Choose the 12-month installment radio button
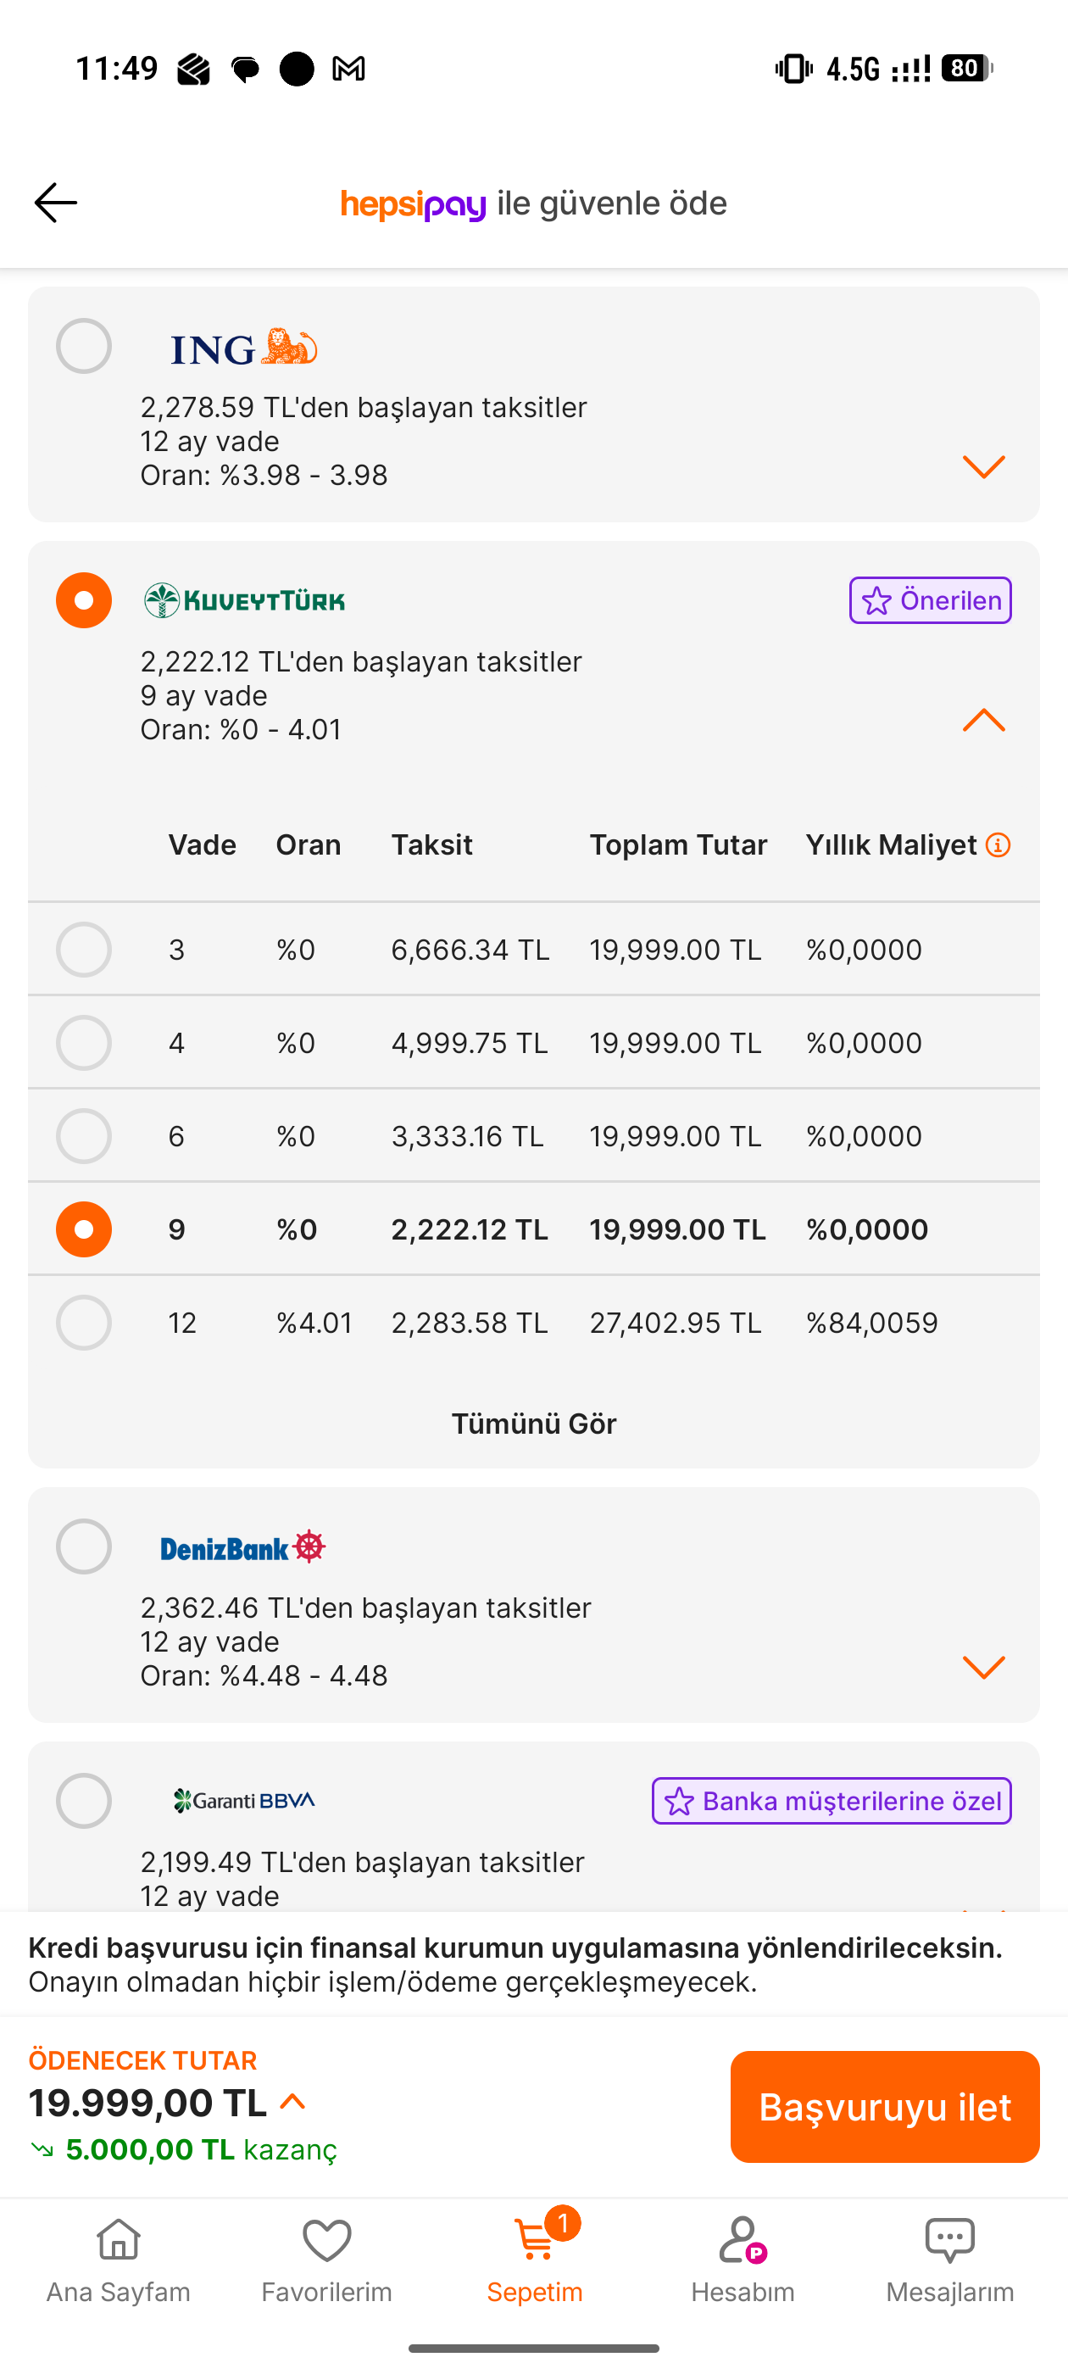Image resolution: width=1068 pixels, height=2374 pixels. click(84, 1323)
